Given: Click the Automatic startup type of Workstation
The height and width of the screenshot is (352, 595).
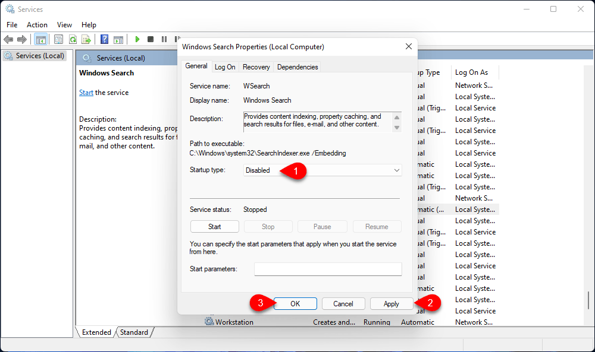Looking at the screenshot, I should click(418, 322).
